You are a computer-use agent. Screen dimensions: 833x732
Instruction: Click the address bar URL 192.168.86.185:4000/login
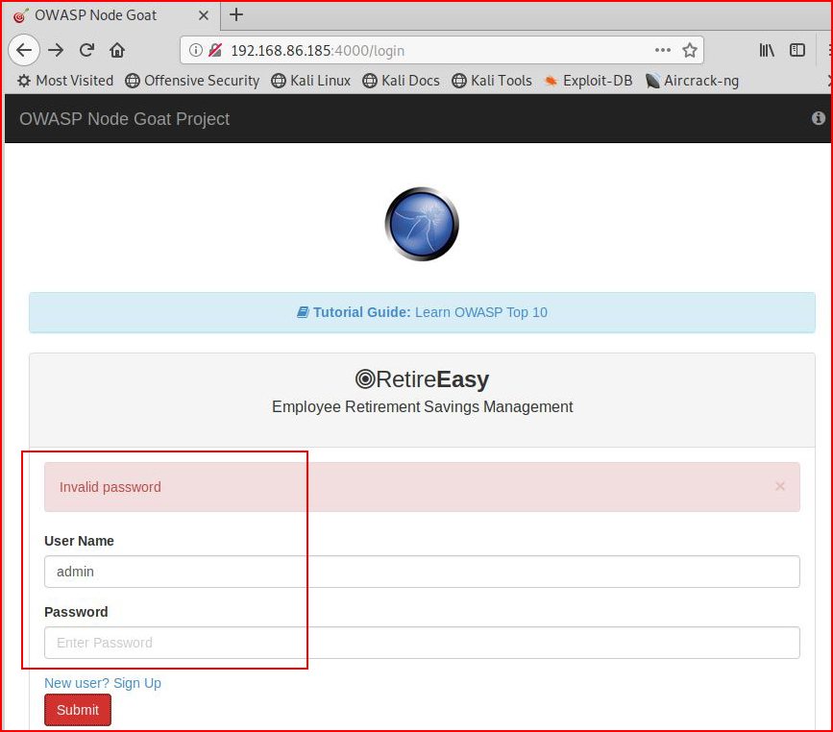[317, 51]
